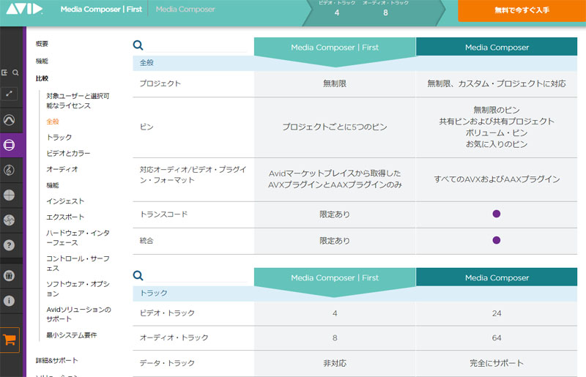Jump to トラック in the side menu
The image size is (586, 377).
click(x=59, y=138)
